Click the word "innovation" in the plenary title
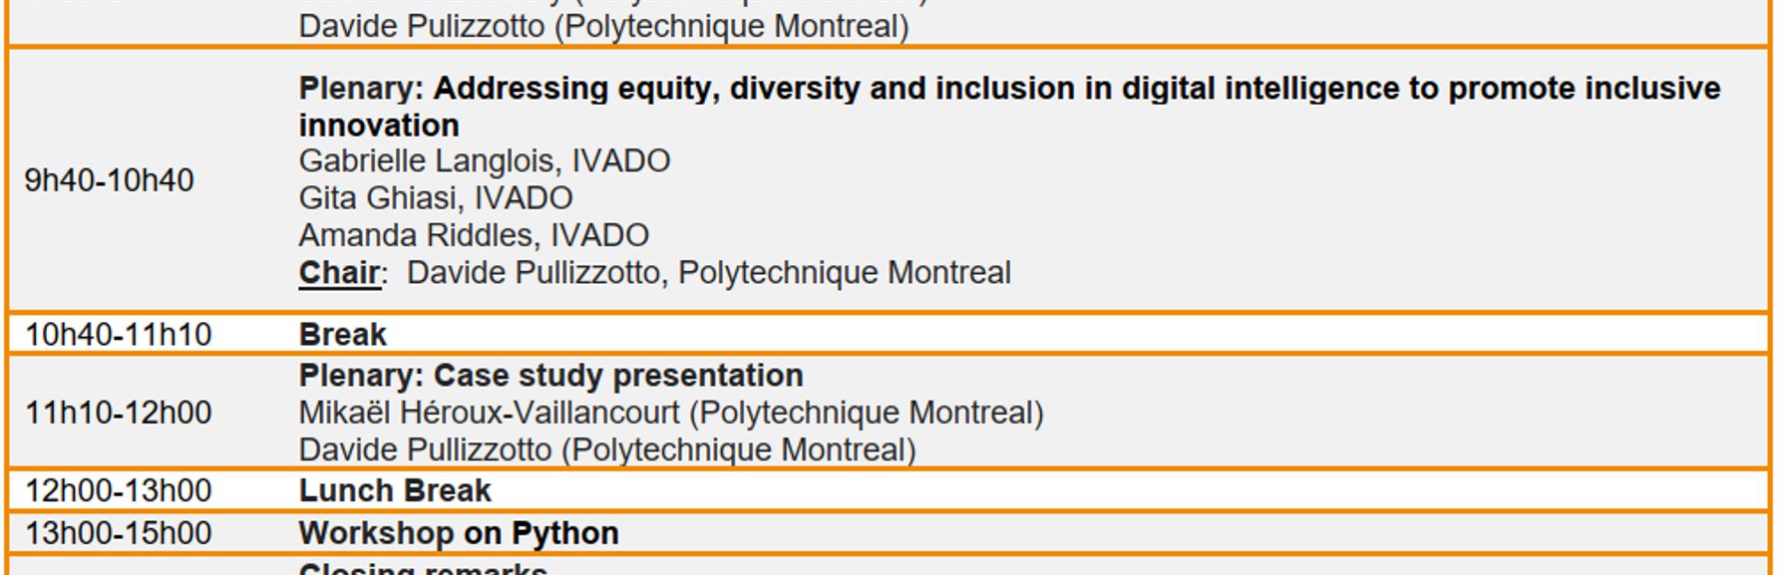 tap(379, 126)
